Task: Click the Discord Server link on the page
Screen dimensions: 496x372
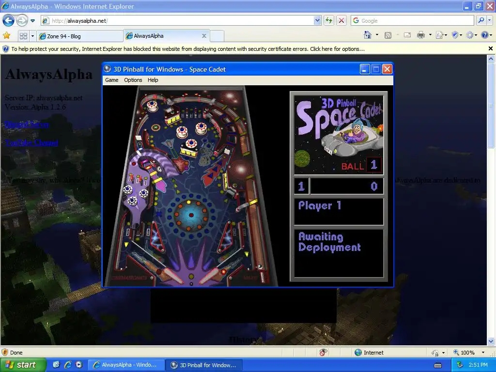Action: pyautogui.click(x=27, y=124)
